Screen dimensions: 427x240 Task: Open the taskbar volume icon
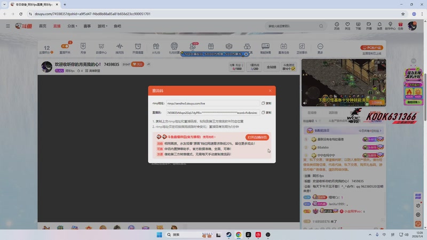tap(407, 235)
